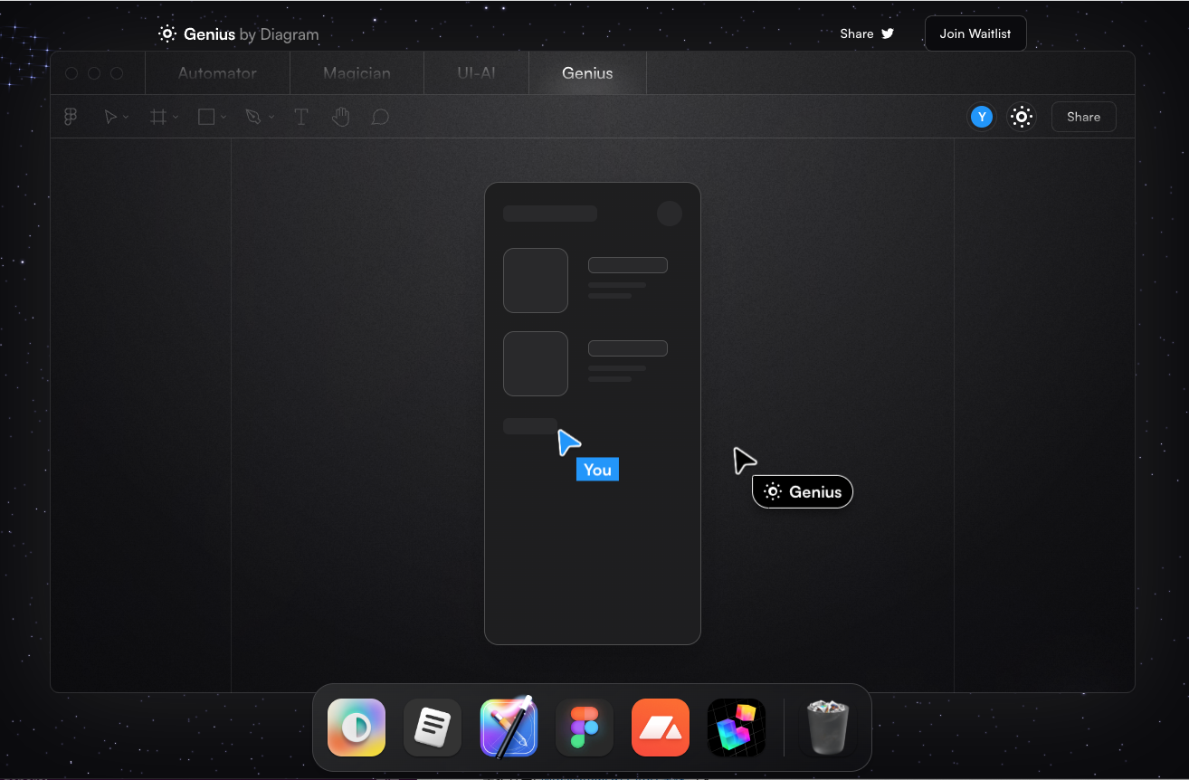Image resolution: width=1189 pixels, height=780 pixels.
Task: Click the Share on Twitter link
Action: click(x=867, y=33)
